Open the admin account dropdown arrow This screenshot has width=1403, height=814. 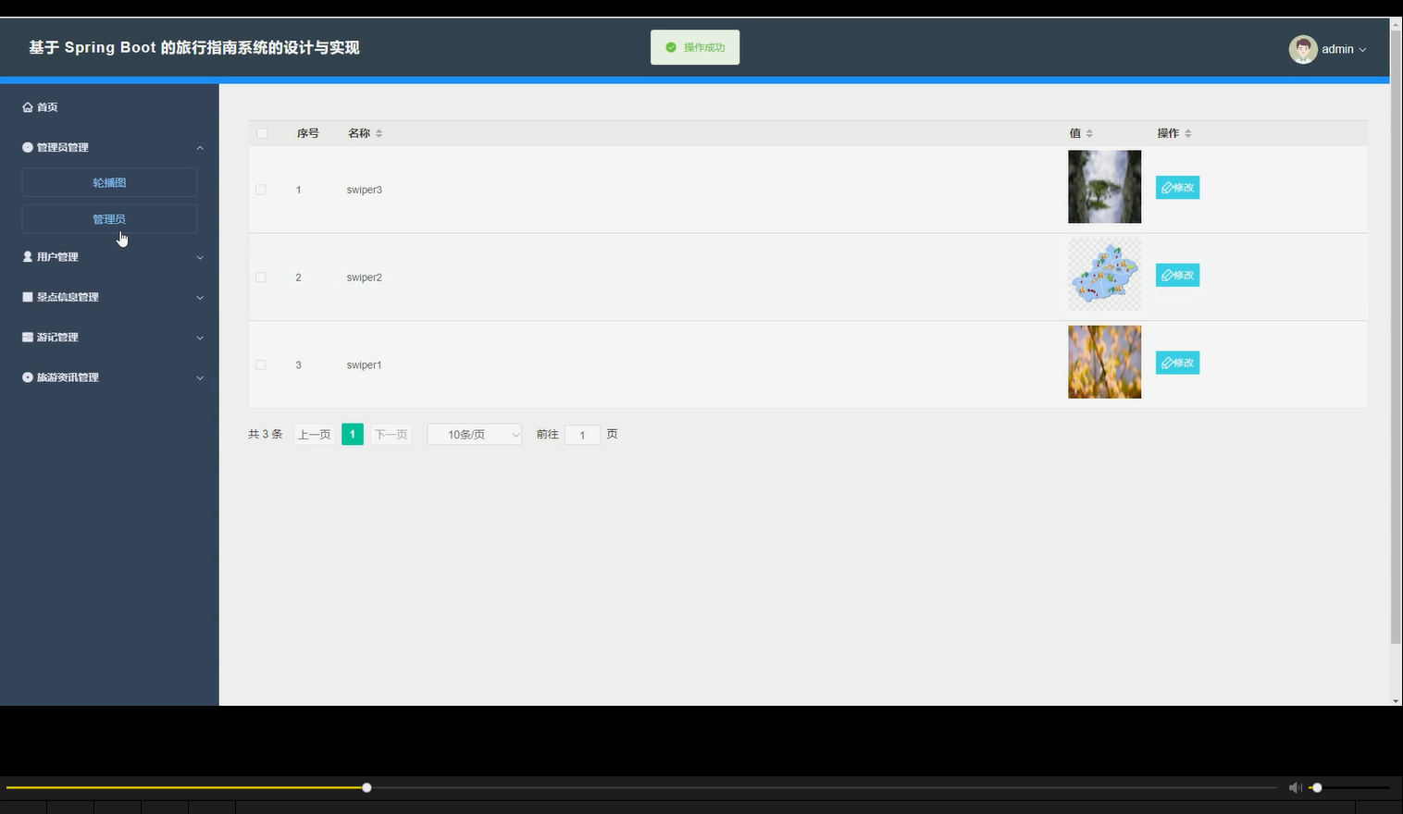click(1362, 50)
